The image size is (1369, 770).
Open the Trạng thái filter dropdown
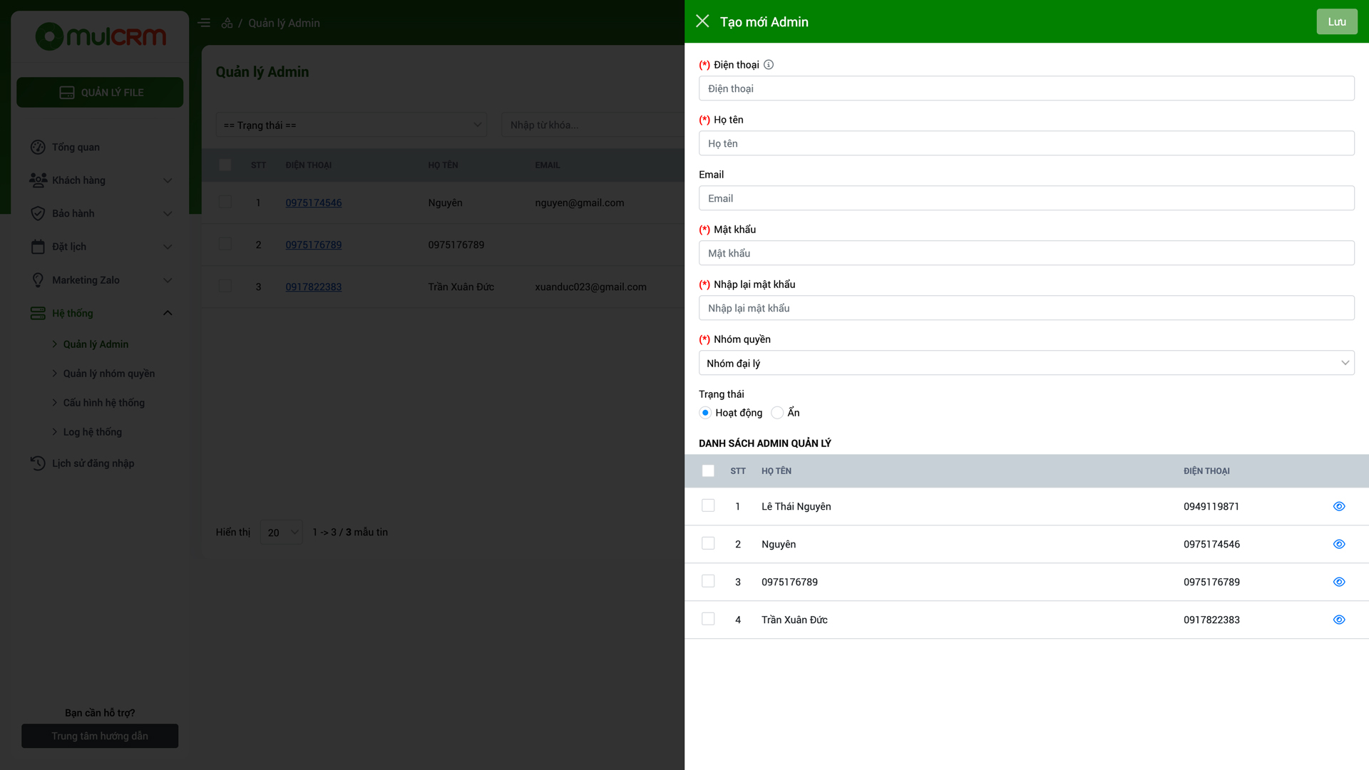(351, 125)
